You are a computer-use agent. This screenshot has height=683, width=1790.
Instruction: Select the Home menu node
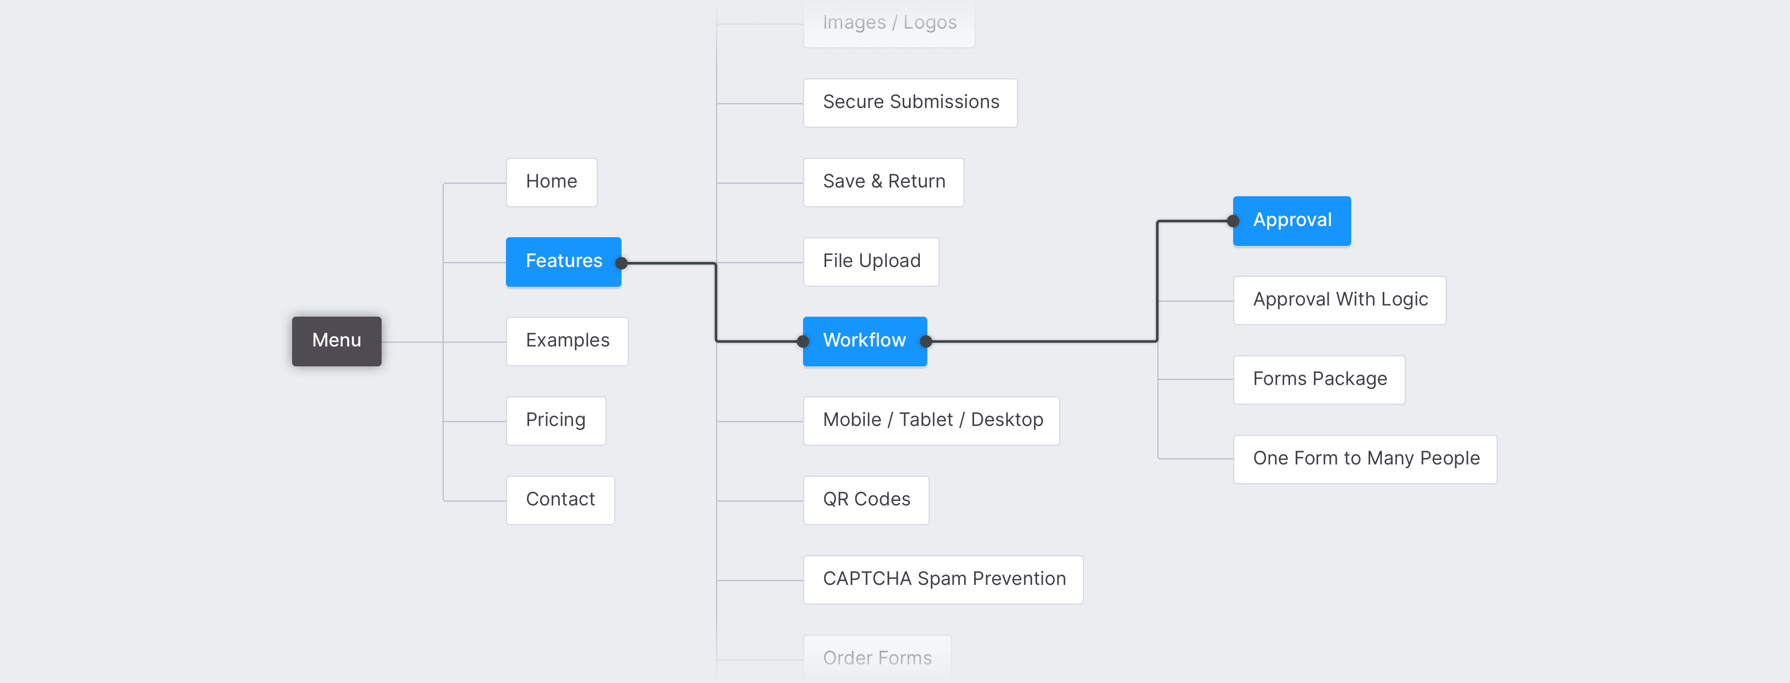[551, 182]
